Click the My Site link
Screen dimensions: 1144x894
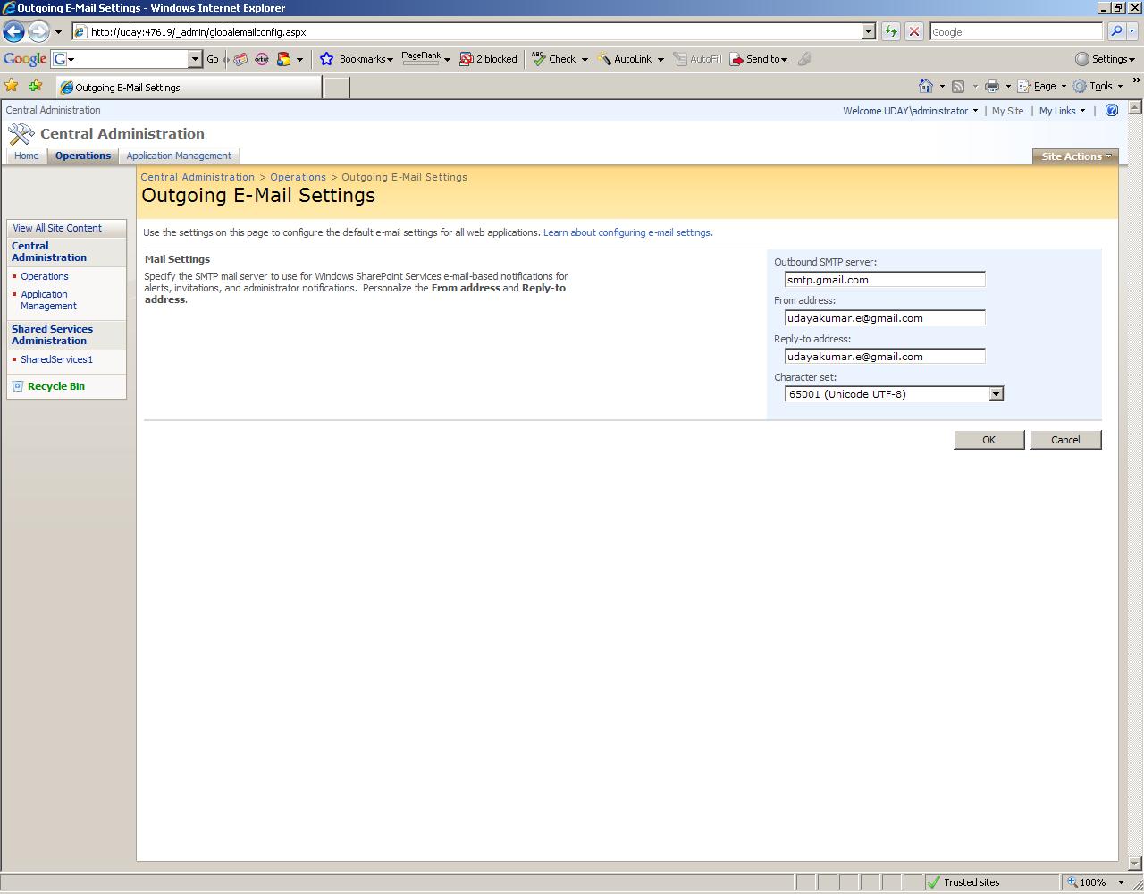click(1007, 111)
